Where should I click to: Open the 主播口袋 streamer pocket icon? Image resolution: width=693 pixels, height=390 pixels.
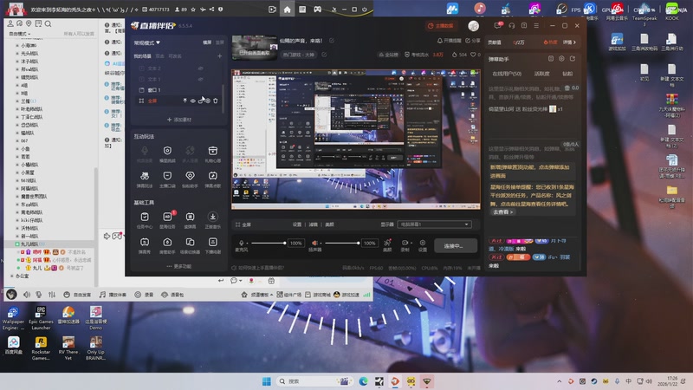click(166, 175)
